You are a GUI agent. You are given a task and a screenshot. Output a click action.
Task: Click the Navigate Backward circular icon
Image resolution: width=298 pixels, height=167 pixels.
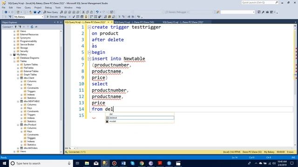pos(6,12)
